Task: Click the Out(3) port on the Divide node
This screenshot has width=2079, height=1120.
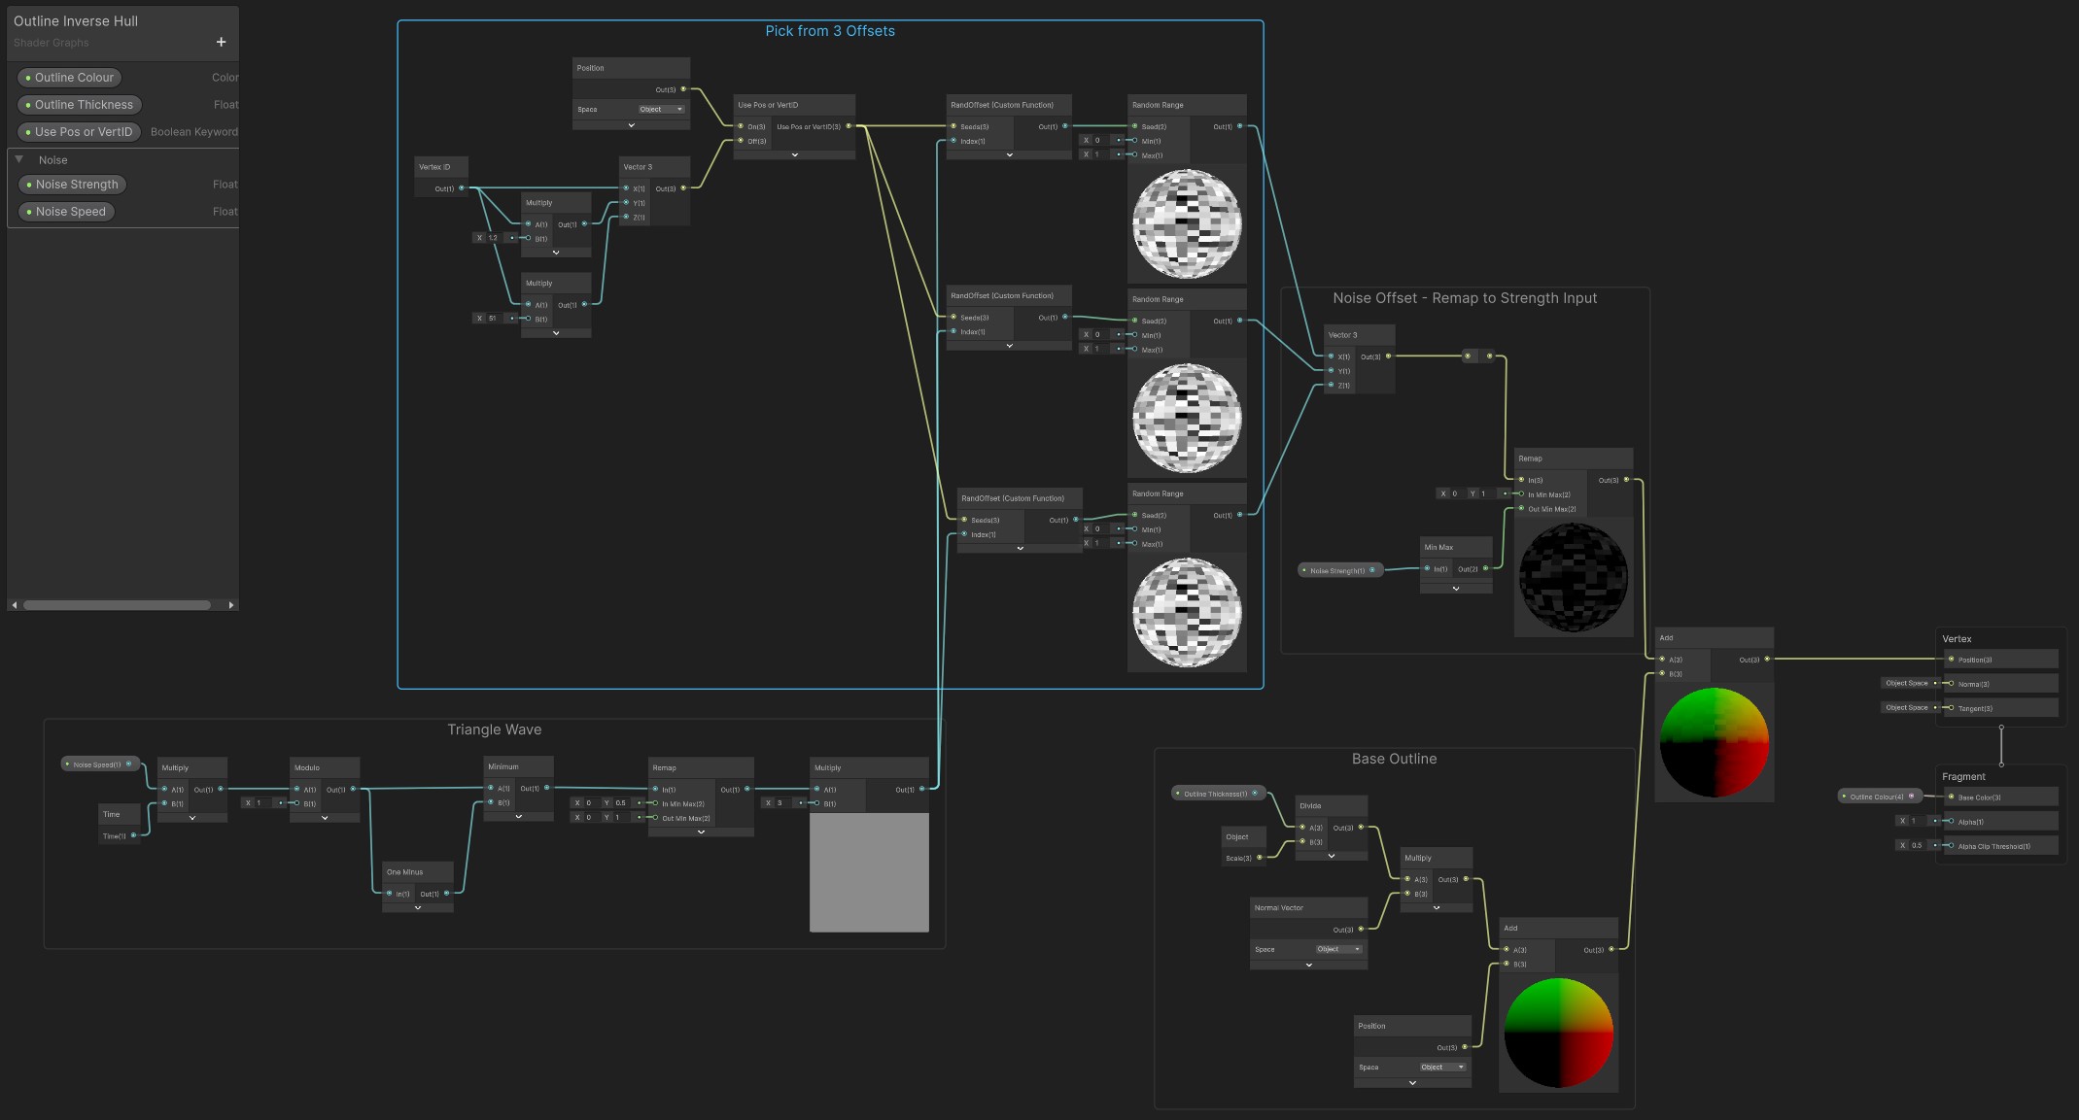Action: coord(1361,828)
